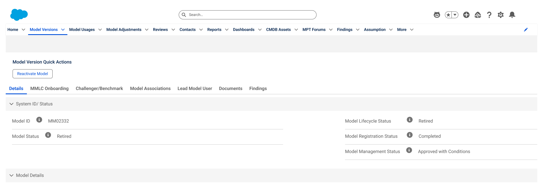Select Model Versions in navigation bar
Image resolution: width=543 pixels, height=188 pixels.
point(44,30)
